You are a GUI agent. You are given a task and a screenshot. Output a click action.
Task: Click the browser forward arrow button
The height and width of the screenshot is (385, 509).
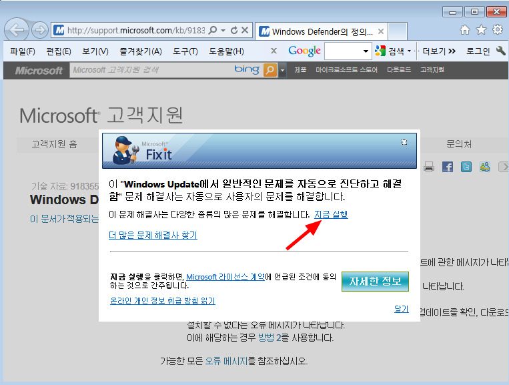[x=39, y=30]
